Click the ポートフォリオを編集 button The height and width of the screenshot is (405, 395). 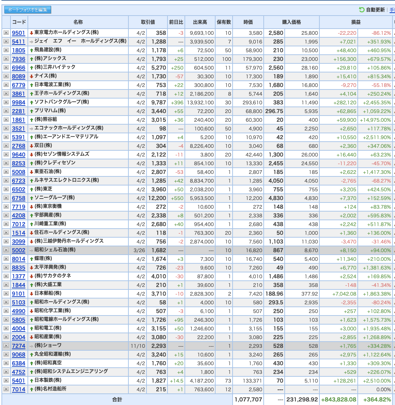pos(27,10)
